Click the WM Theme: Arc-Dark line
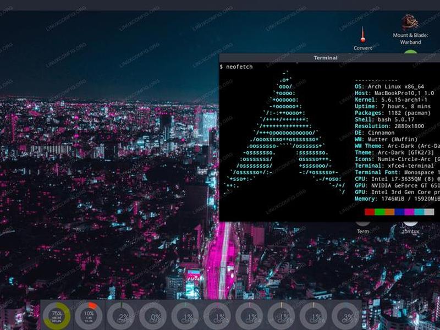440x330 pixels. [x=397, y=146]
